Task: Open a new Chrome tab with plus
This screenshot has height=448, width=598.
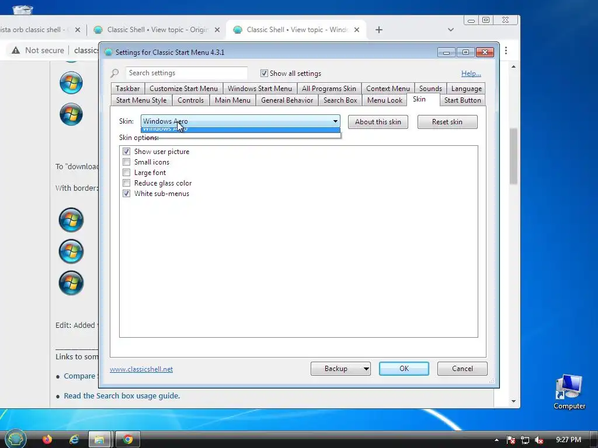Action: tap(378, 30)
